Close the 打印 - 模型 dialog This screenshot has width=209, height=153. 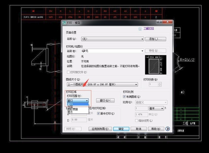167,22
